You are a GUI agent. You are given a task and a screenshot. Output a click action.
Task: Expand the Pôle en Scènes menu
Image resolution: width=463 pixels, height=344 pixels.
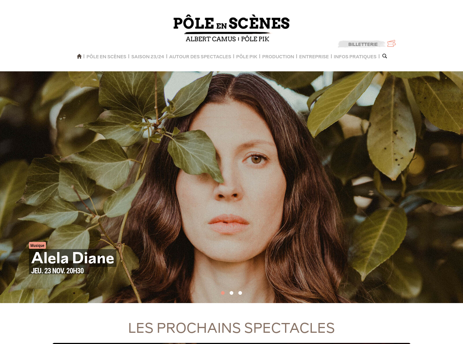point(106,56)
